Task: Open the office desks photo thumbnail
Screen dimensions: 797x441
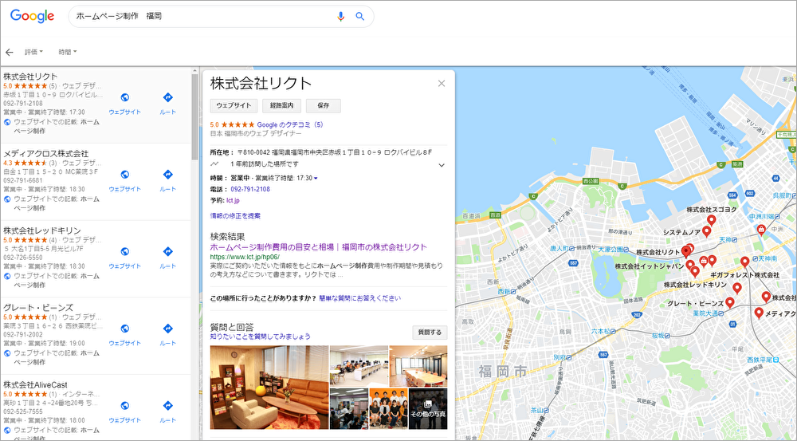Action: [359, 366]
